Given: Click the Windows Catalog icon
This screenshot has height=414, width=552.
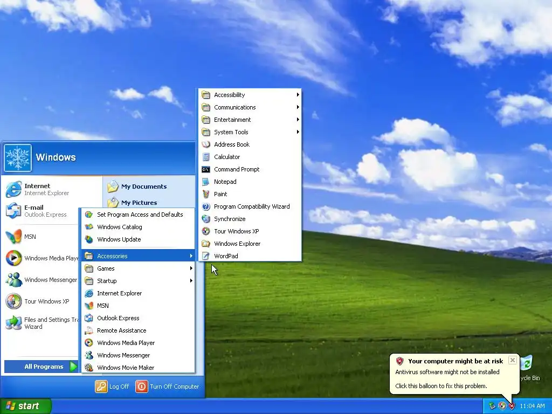Looking at the screenshot, I should [89, 227].
